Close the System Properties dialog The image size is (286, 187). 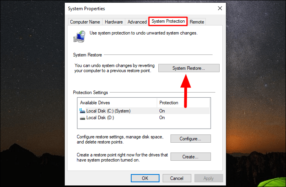click(220, 8)
